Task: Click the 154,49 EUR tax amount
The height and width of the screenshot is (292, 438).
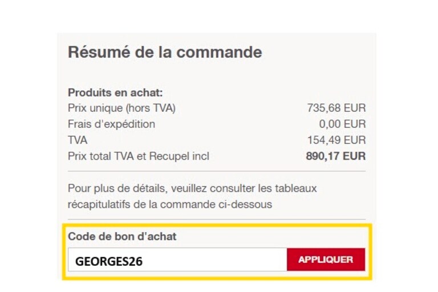Action: 336,140
